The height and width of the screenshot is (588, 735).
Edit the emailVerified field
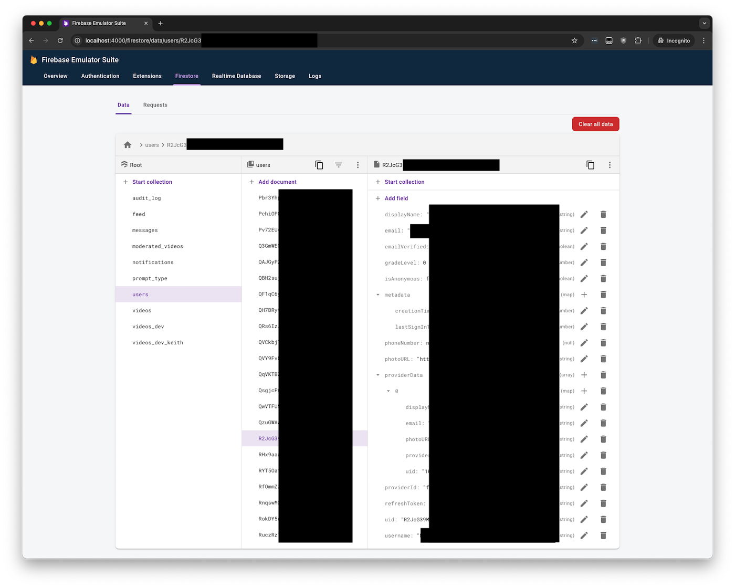(584, 246)
